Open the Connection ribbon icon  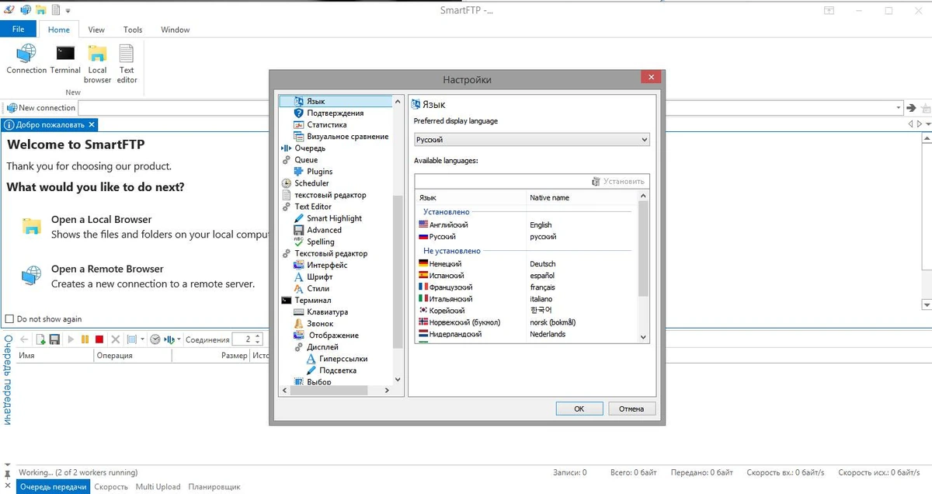pyautogui.click(x=26, y=60)
